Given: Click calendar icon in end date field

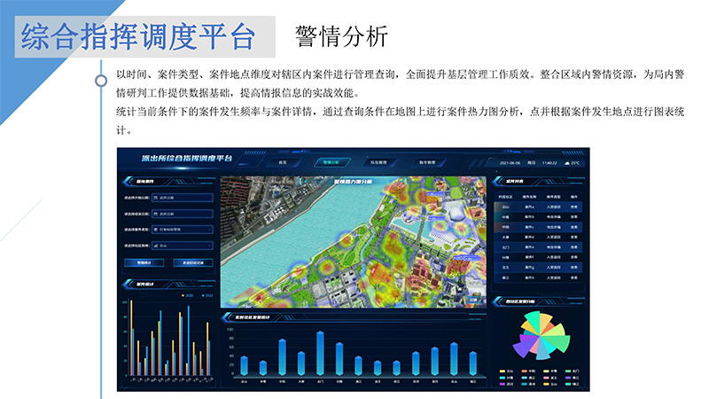Looking at the screenshot, I should point(154,213).
